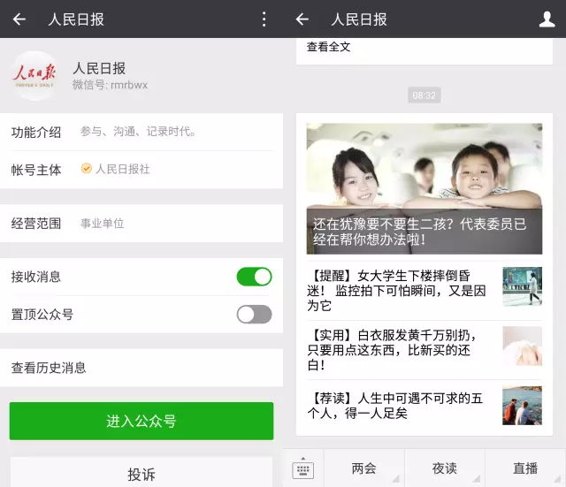The width and height of the screenshot is (566, 487).
Task: Expand the 夜读 bottom menu
Action: (x=445, y=468)
